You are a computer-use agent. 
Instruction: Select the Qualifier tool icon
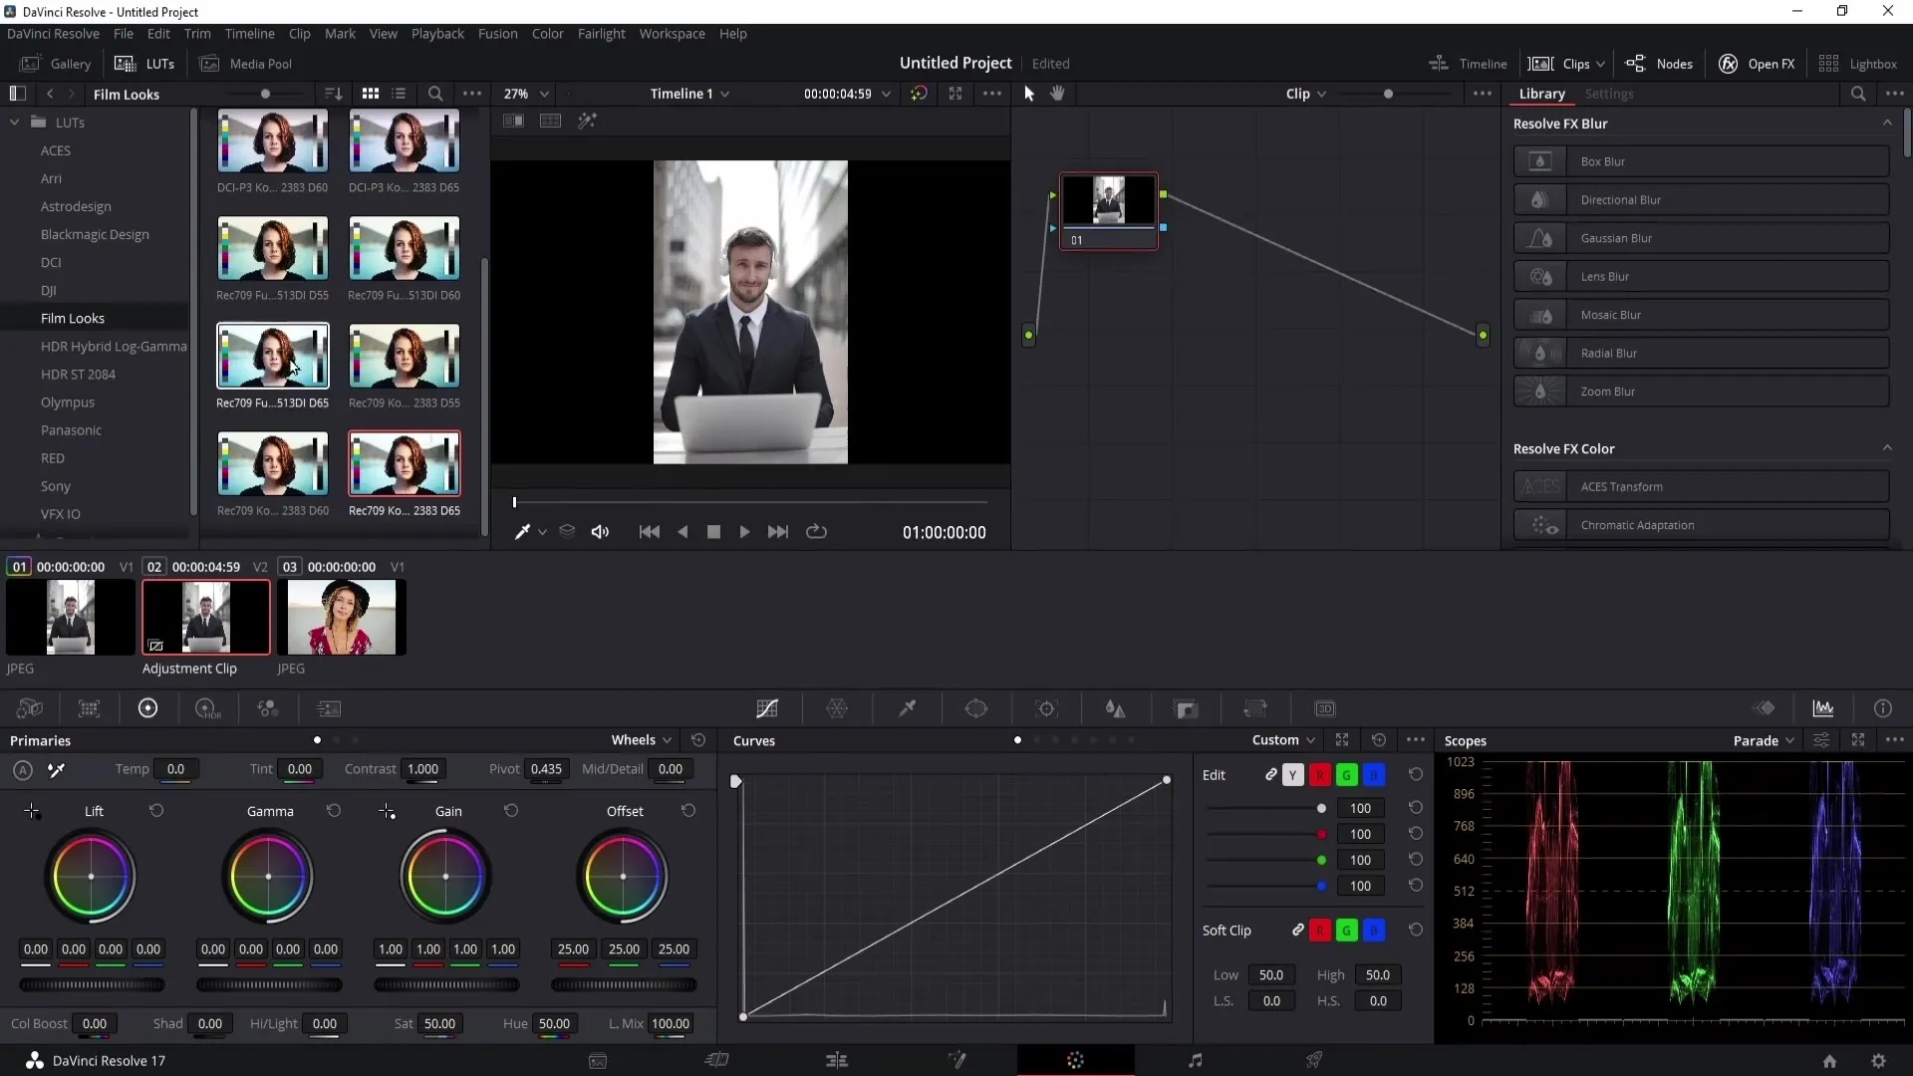point(907,709)
